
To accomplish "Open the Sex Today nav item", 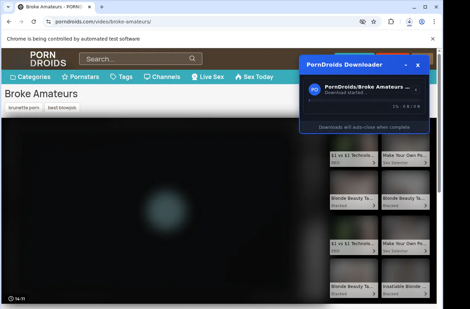I will [254, 77].
